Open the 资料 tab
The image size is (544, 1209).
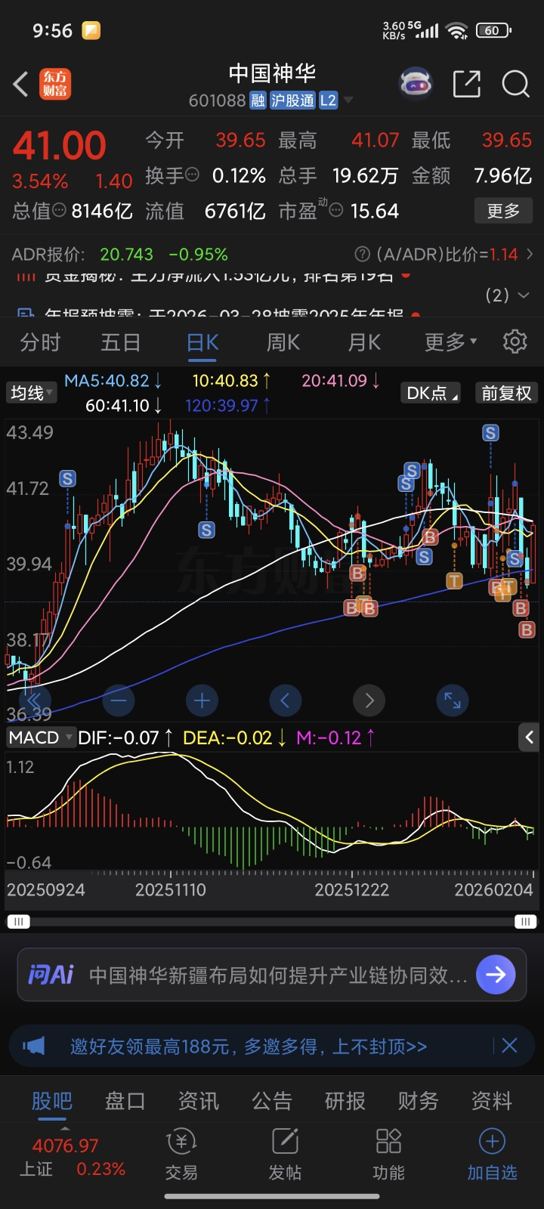coord(492,1100)
